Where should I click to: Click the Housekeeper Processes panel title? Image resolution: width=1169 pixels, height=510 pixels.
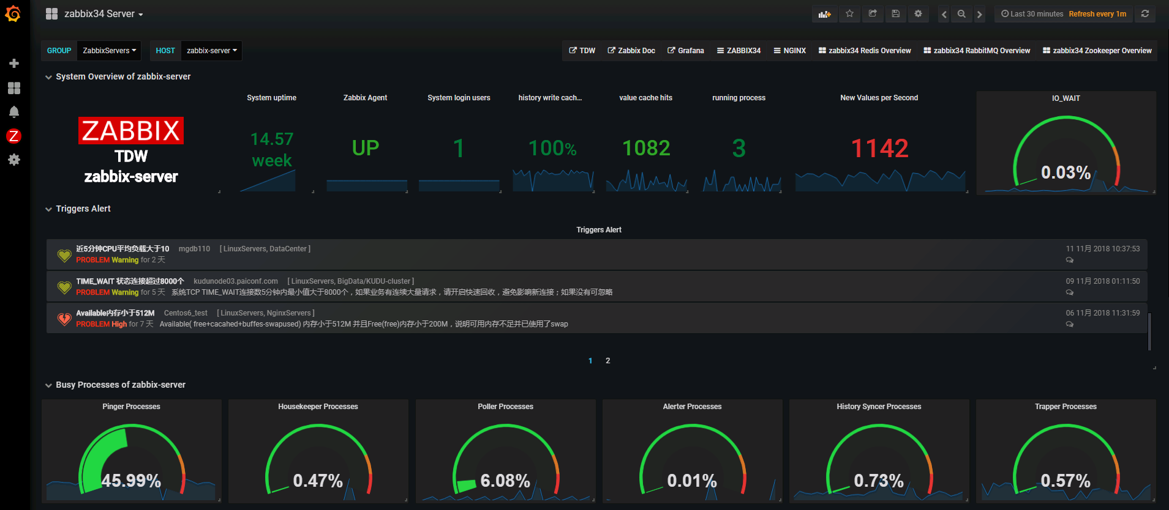(x=318, y=407)
